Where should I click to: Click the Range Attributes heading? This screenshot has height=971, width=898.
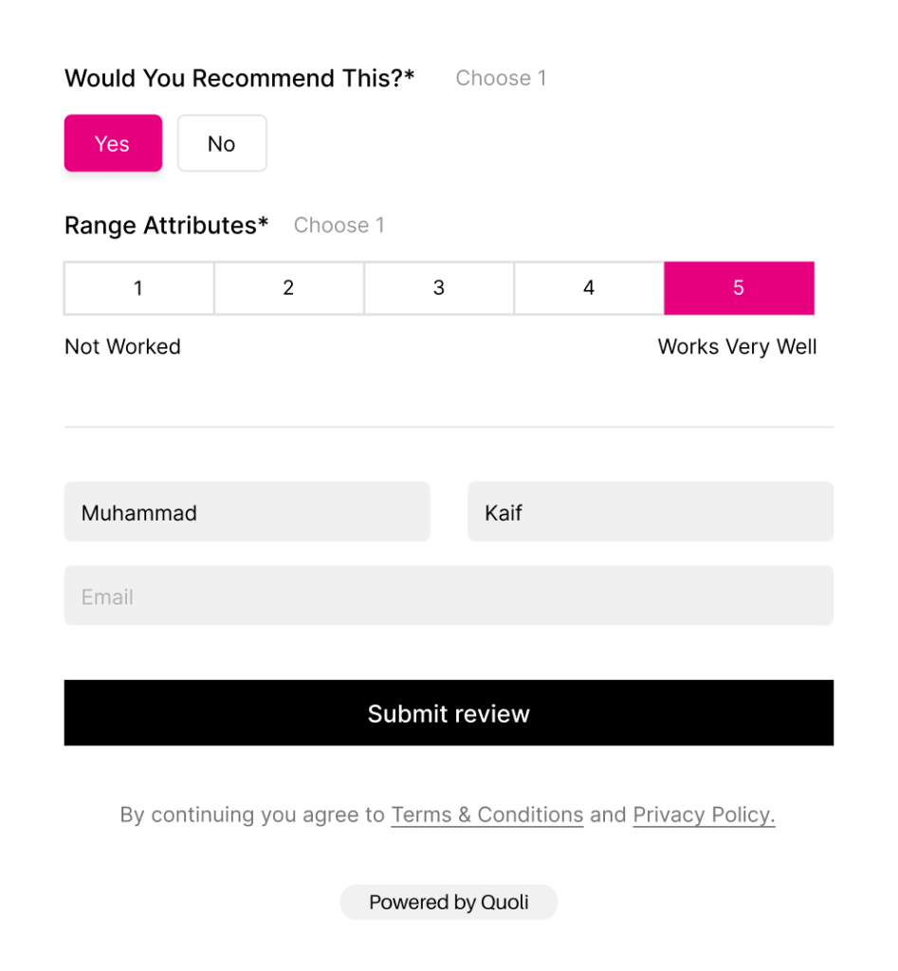(x=166, y=225)
